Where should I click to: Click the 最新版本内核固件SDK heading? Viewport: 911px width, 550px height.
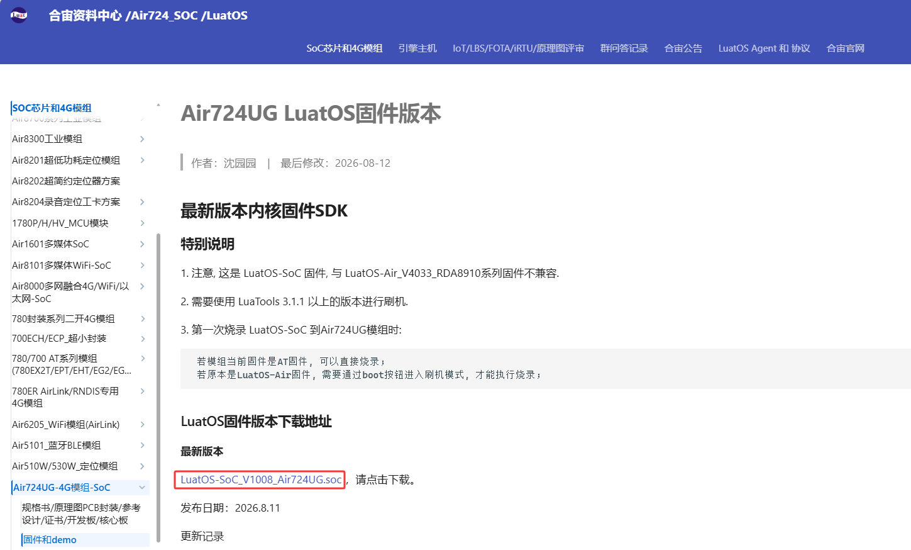(x=264, y=211)
